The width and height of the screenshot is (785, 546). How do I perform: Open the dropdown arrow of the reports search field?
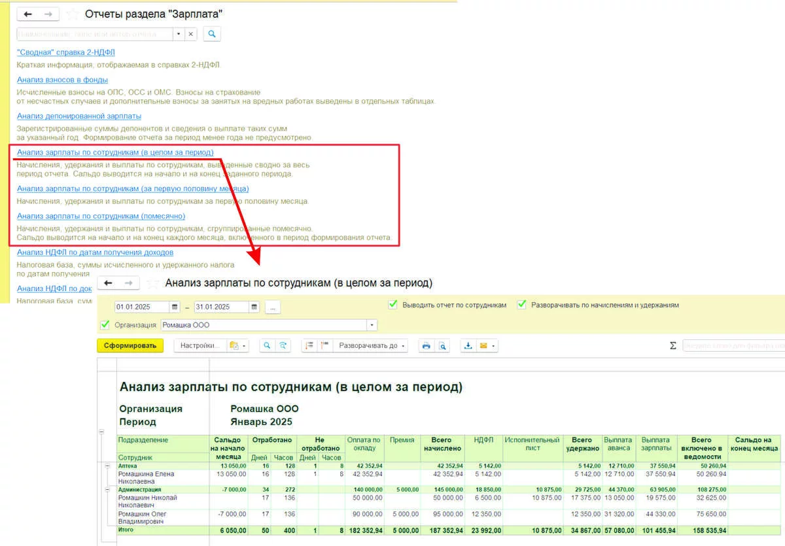pos(178,34)
